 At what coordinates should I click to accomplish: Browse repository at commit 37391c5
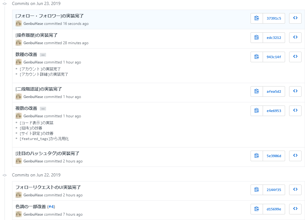295,18
